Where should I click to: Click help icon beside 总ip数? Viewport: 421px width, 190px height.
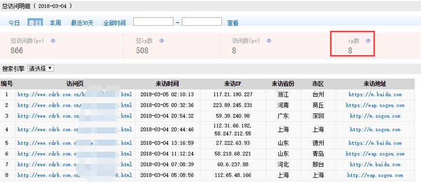161,41
